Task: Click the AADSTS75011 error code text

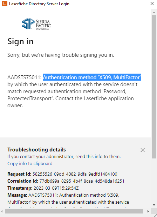Action: 25,77
